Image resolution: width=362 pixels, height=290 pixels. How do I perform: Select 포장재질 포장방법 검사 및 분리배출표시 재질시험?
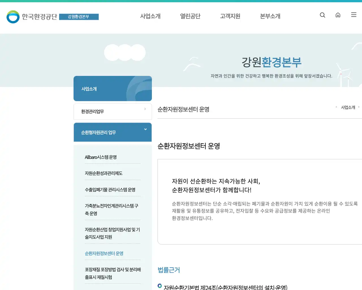112,273
